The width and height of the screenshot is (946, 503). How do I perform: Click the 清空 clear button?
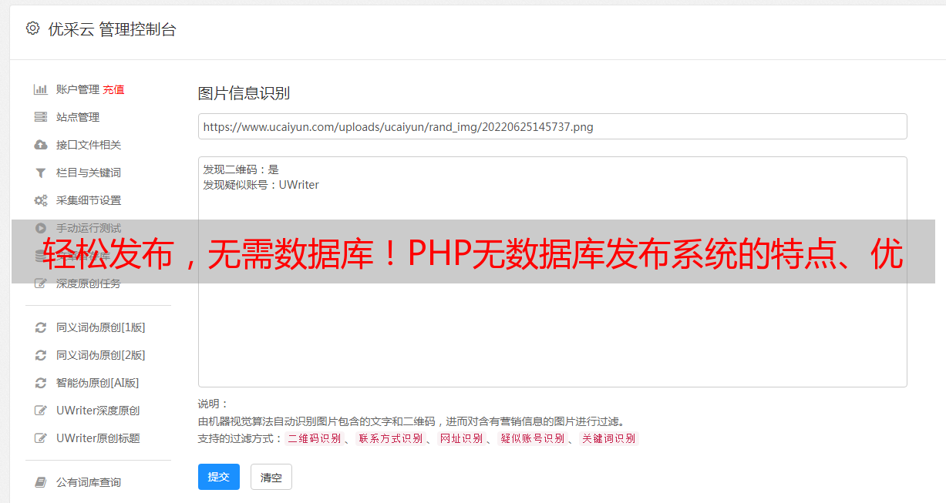tap(271, 477)
